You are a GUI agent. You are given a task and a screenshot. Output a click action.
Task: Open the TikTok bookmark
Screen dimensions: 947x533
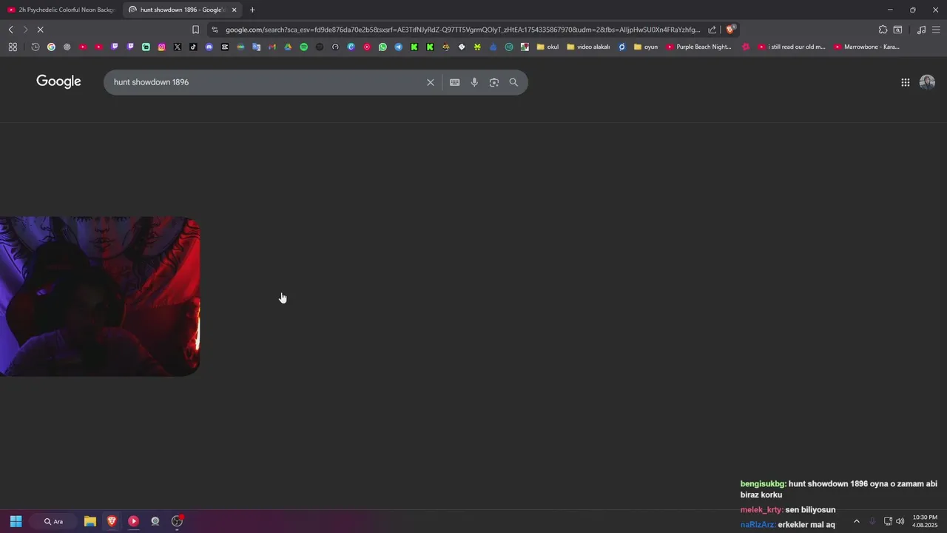193,47
